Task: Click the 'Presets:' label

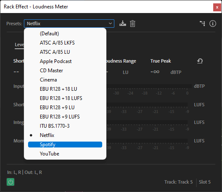Action: [x=14, y=24]
